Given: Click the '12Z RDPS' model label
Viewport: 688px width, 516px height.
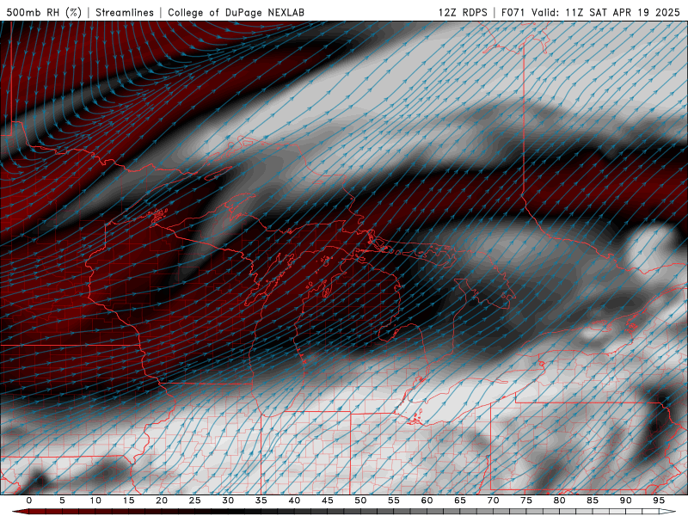Looking at the screenshot, I should point(463,12).
